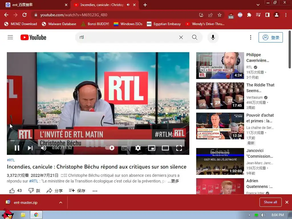Click the address bar URL
Image resolution: width=292 pixels, height=219 pixels.
coord(74,15)
